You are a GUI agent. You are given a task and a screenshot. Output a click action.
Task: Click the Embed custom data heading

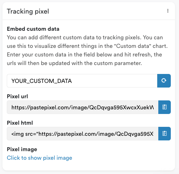pos(33,29)
